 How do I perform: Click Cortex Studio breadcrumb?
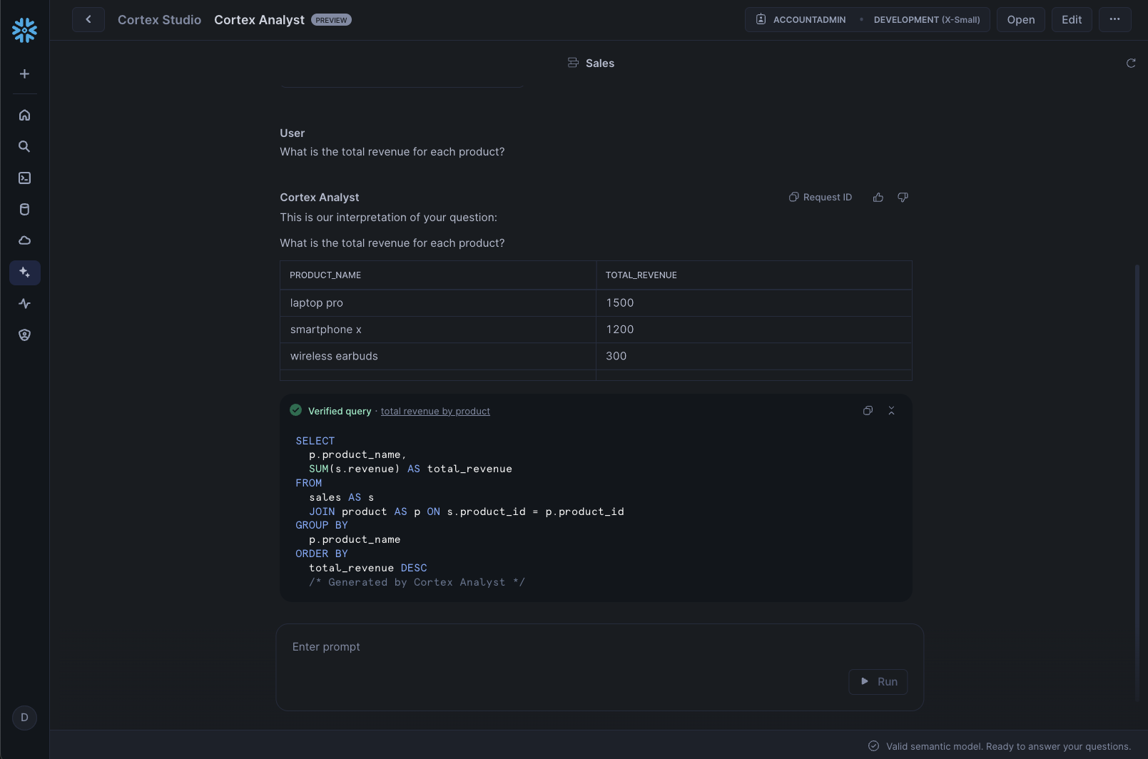pos(159,20)
